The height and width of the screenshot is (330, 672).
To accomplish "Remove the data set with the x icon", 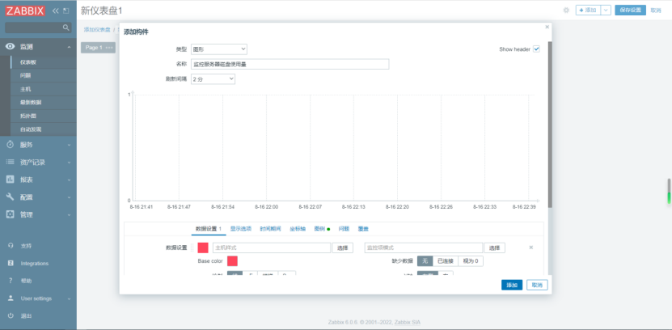I will (531, 247).
